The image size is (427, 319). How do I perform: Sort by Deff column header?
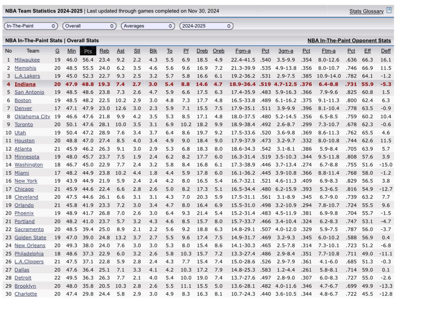tap(385, 51)
